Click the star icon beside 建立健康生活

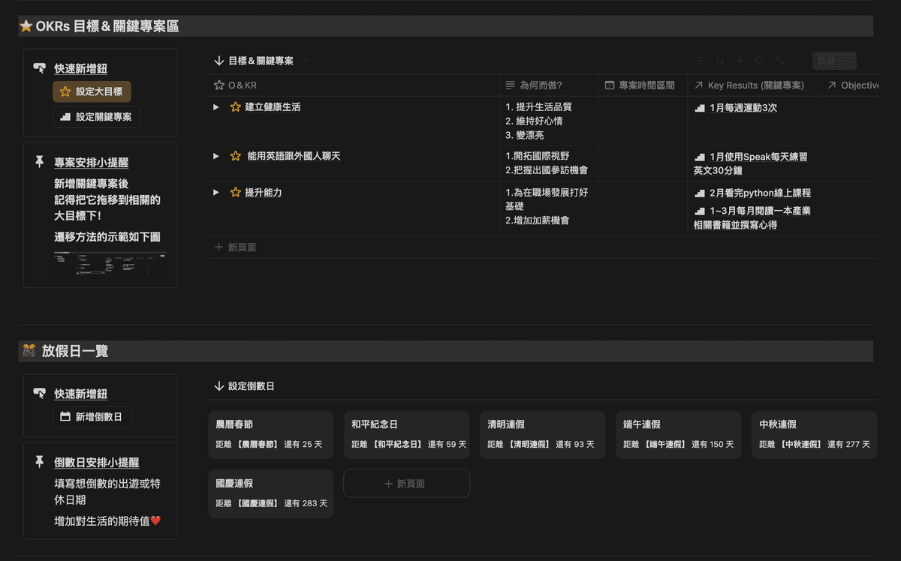(x=236, y=107)
